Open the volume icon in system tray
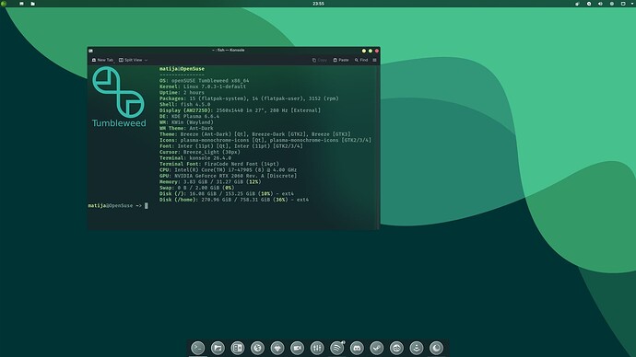 (600, 4)
